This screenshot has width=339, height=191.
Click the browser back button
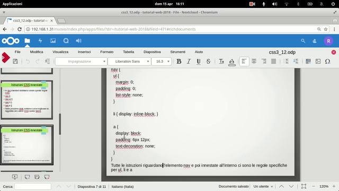(x=5, y=29)
